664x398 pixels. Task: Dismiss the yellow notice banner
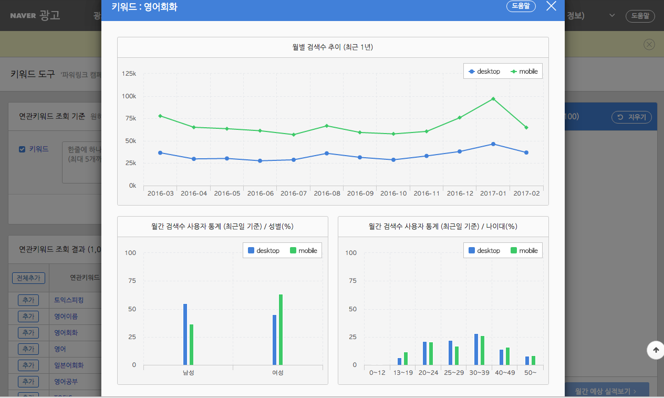[649, 45]
